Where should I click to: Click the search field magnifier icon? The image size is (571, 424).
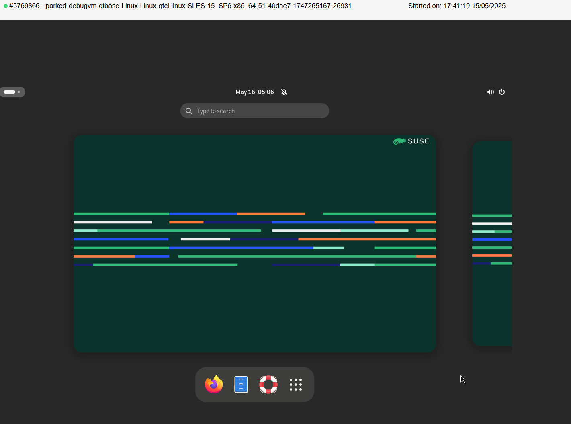(x=189, y=111)
